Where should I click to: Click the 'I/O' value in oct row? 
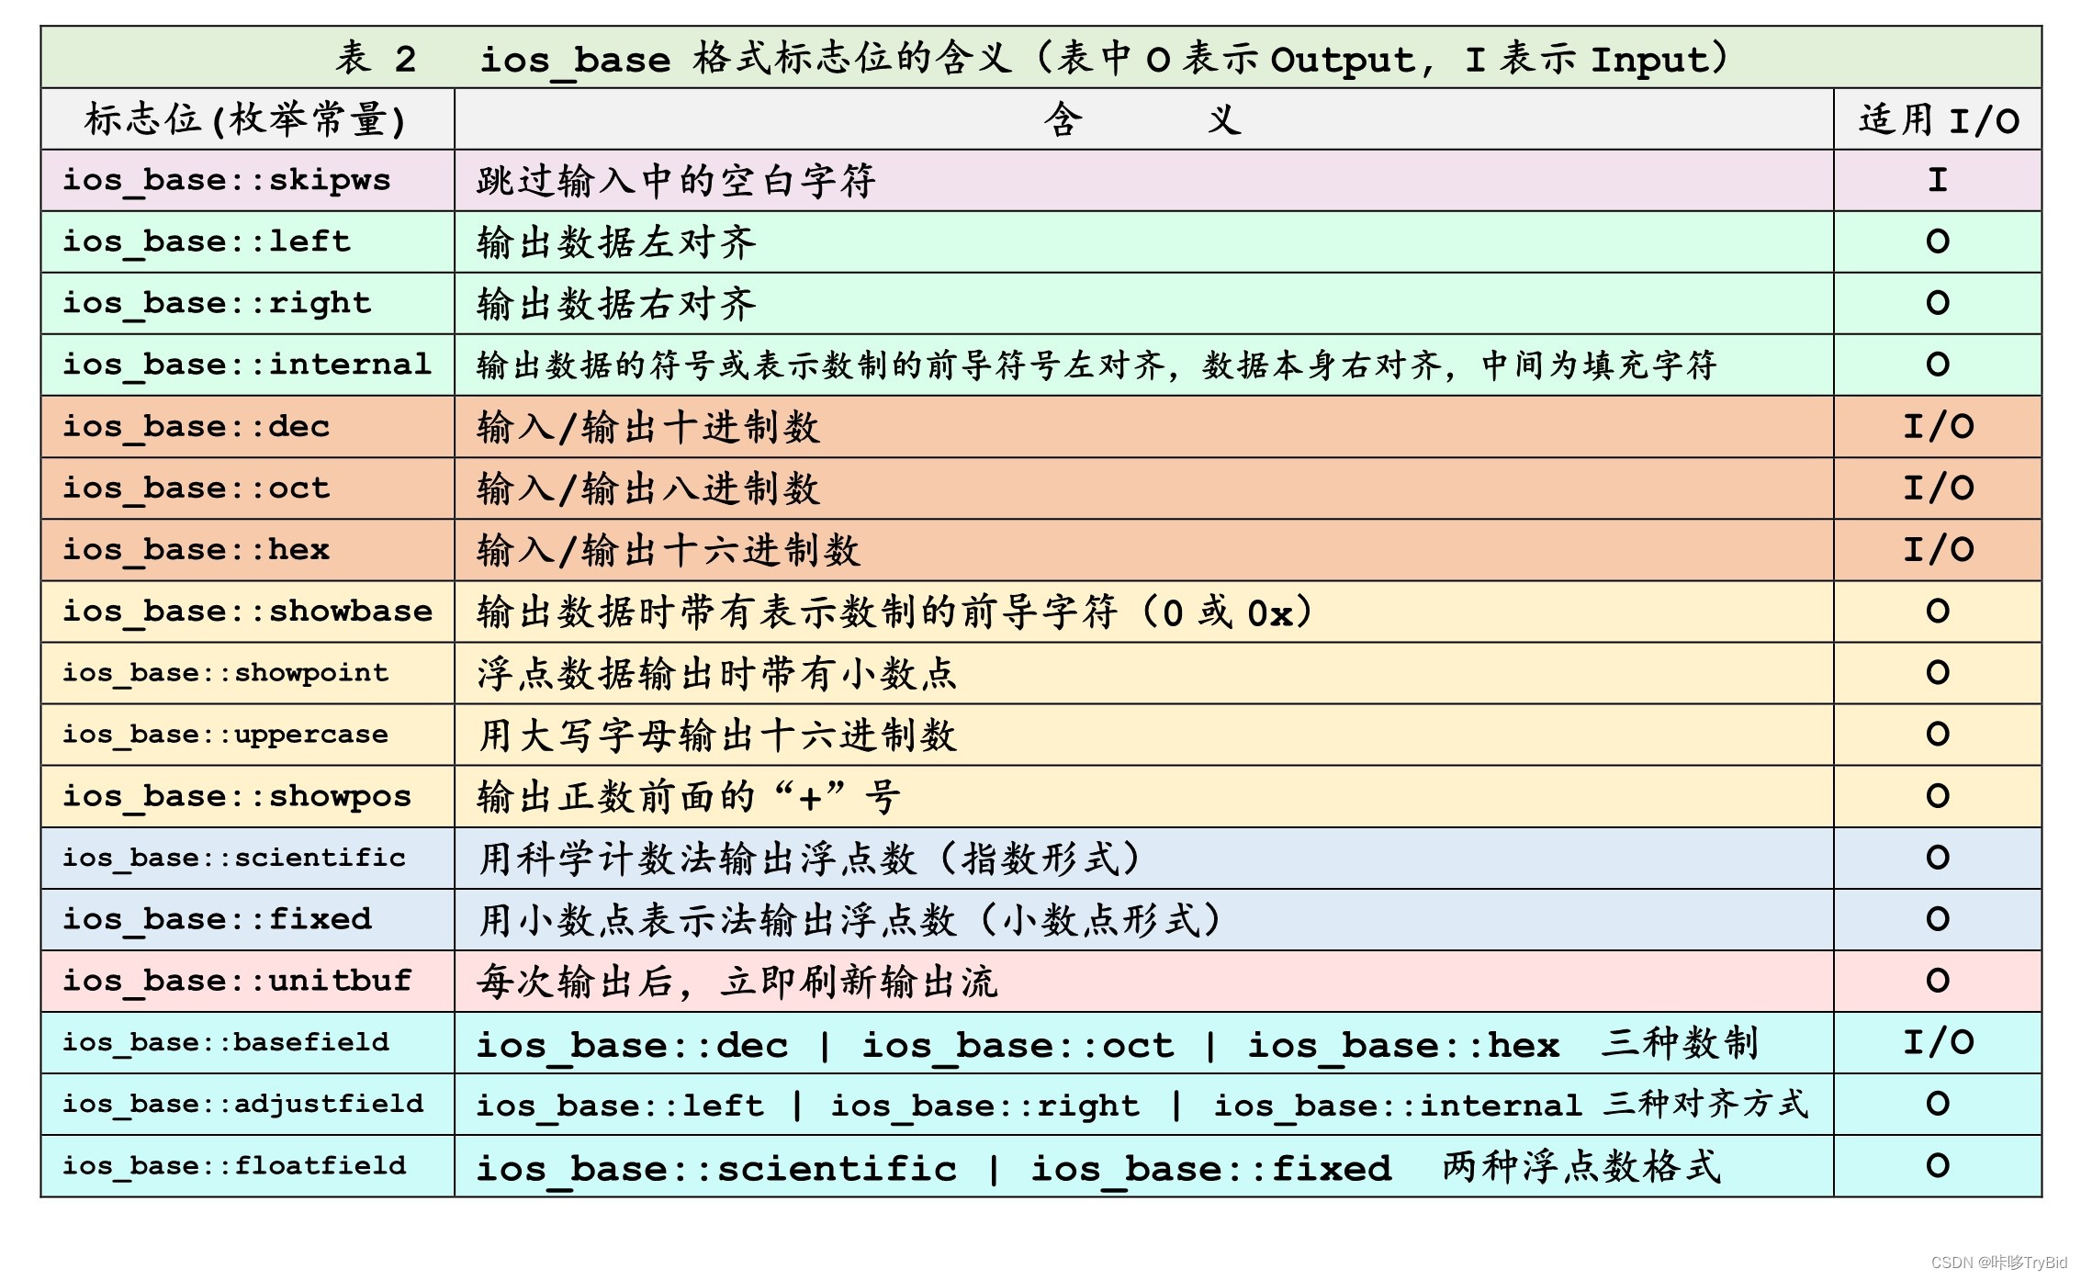pyautogui.click(x=1938, y=488)
